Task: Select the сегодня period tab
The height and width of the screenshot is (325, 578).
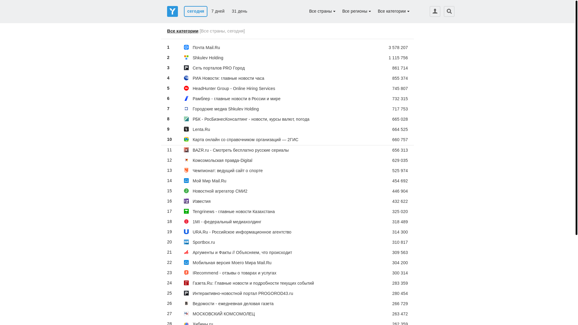Action: tap(196, 11)
